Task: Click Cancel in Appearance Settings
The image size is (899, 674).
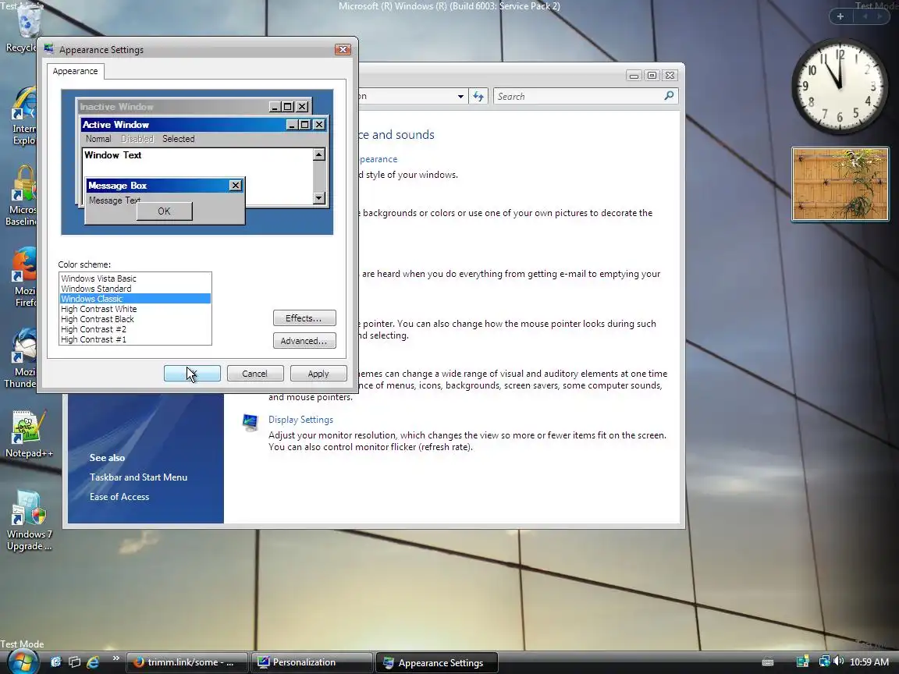Action: pos(255,374)
